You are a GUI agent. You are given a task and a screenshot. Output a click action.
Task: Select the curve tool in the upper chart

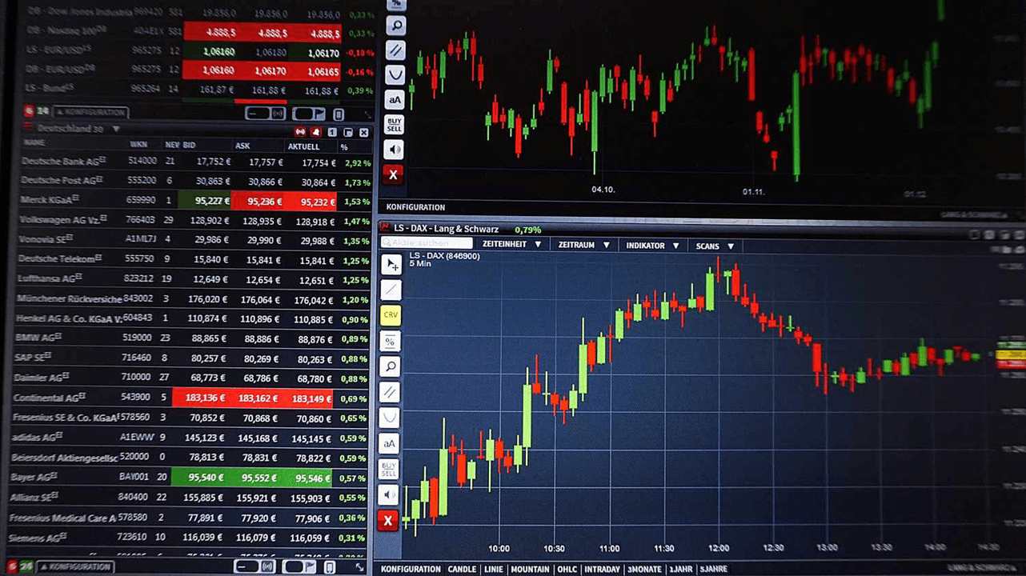tap(395, 74)
